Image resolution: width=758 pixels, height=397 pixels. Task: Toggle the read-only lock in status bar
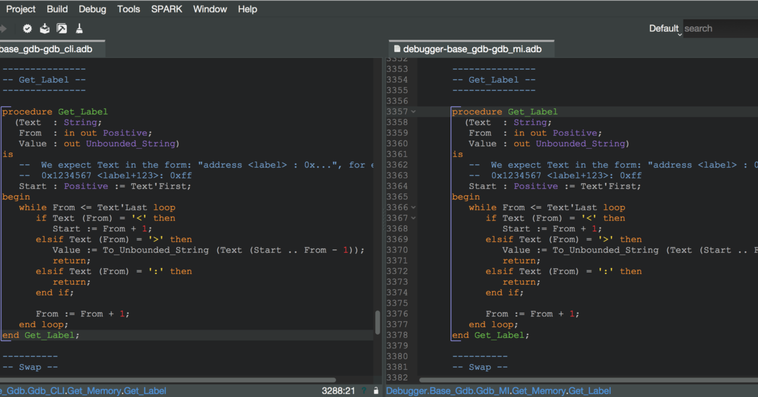point(376,391)
